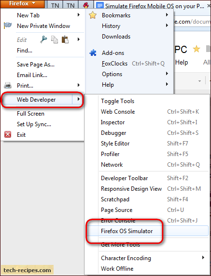Open the Debugger
Image resolution: width=211 pixels, height=276 pixels.
[x=147, y=133]
